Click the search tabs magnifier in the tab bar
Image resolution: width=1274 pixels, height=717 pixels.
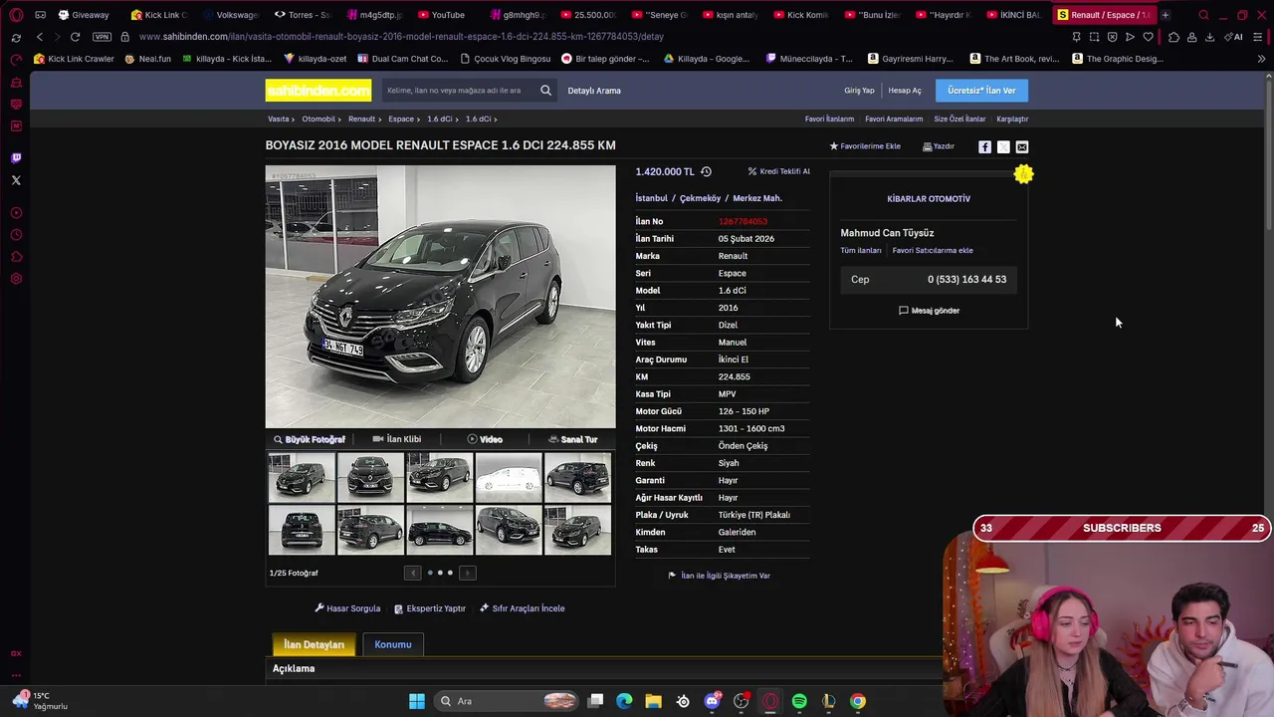(1203, 15)
